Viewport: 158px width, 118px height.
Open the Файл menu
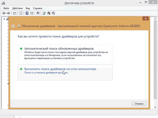coord(6,8)
